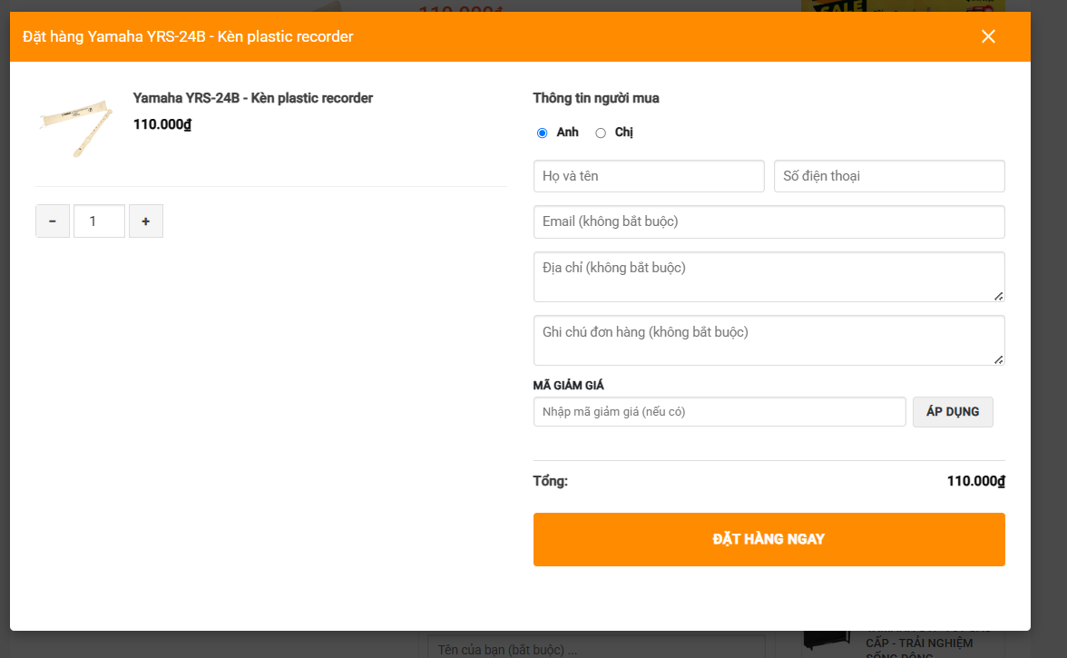Screen dimensions: 1067x658
Task: Decrease quantity with the minus button
Action: (x=53, y=221)
